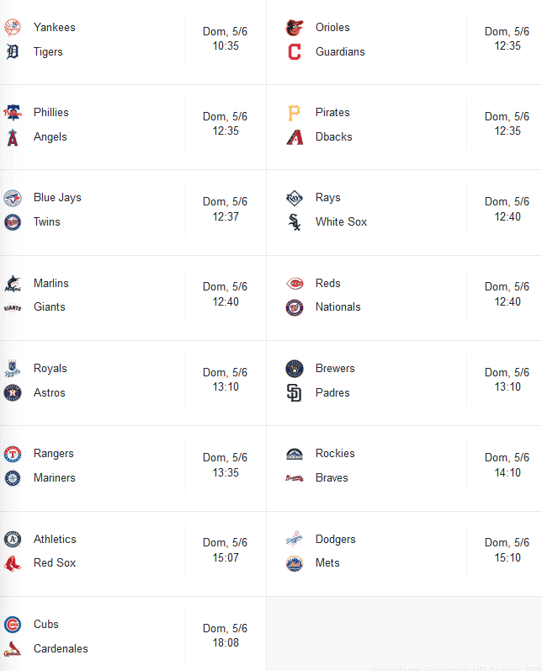Click the Yankees team logo
This screenshot has height=671, width=542.
13,28
